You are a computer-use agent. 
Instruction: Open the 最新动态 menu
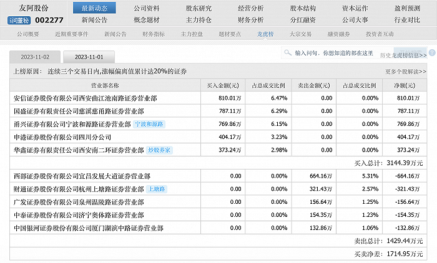[x=94, y=8]
